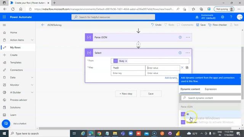Click the back arrow next to JSONToArray

43,25
